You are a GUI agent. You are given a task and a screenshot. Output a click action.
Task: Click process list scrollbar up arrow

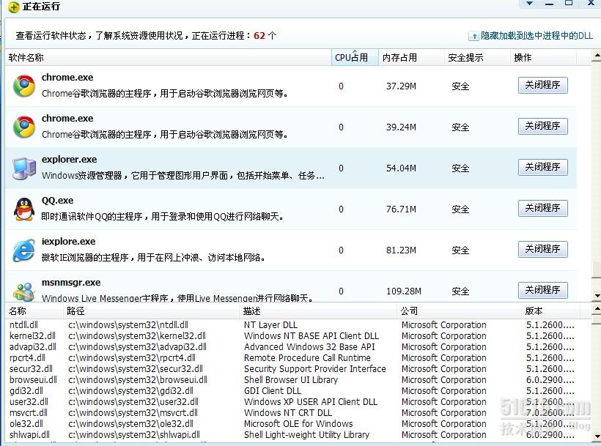pos(597,56)
